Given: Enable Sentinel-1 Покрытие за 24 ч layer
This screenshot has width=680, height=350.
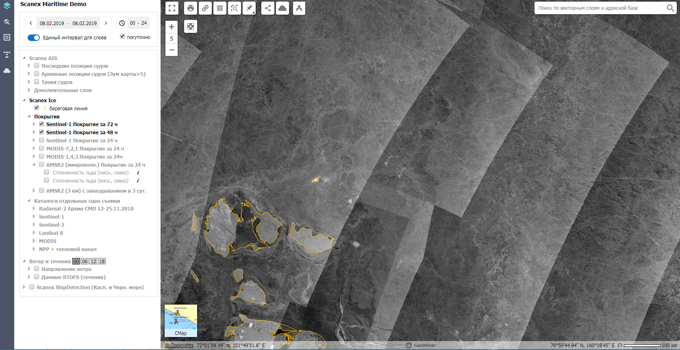Looking at the screenshot, I should (41, 140).
